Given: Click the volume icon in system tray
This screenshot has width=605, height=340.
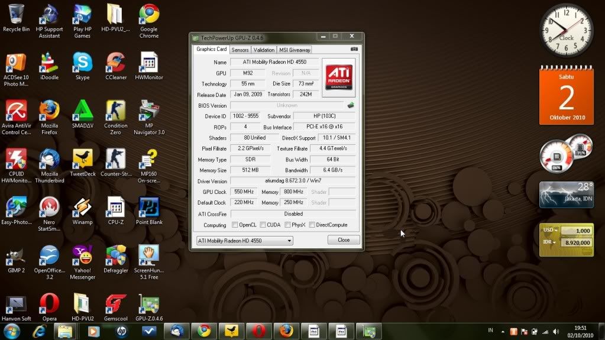Looking at the screenshot, I should click(555, 332).
